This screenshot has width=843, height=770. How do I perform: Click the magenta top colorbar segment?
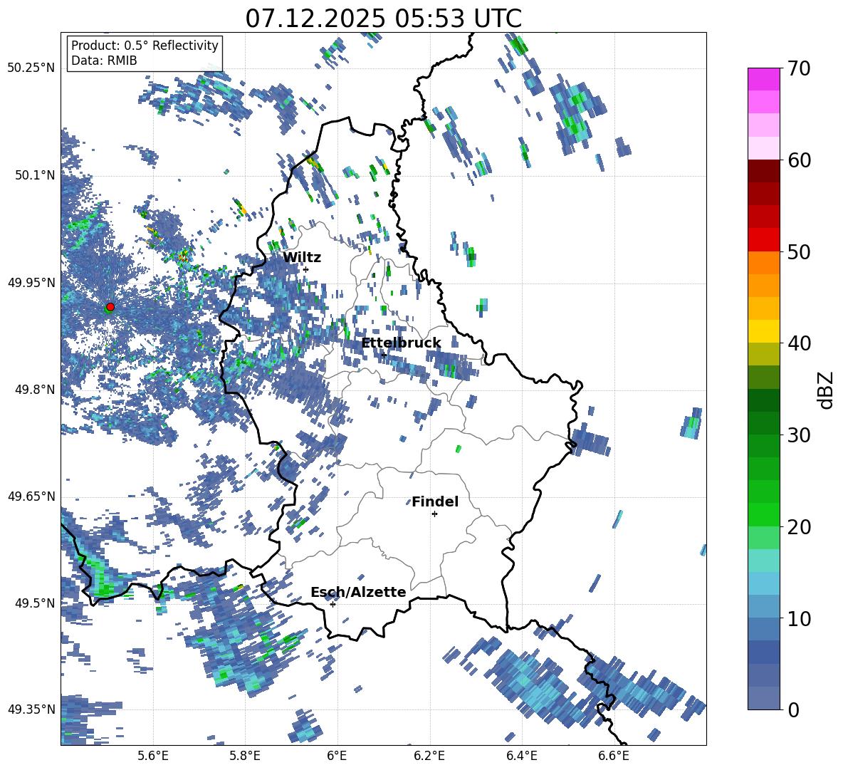[763, 80]
